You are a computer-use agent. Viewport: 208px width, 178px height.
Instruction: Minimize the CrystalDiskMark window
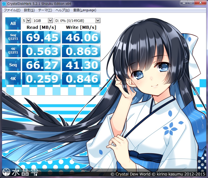click(x=184, y=3)
